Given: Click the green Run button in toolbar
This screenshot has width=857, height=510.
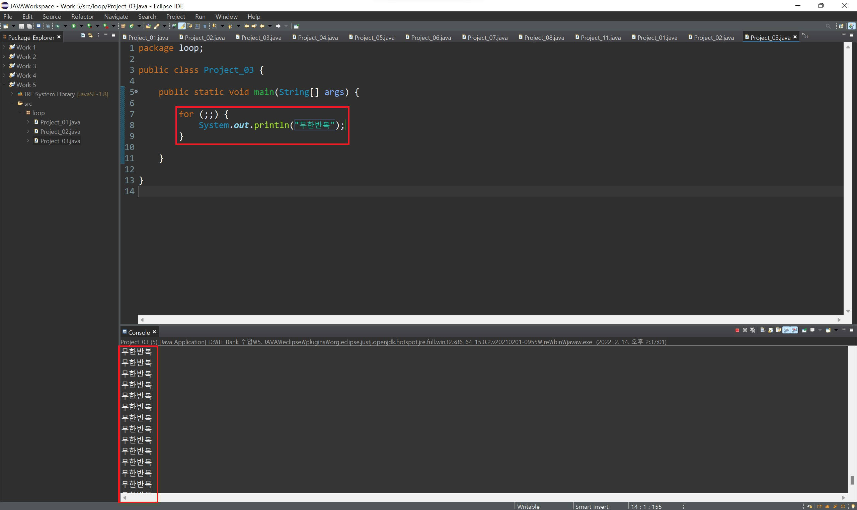Looking at the screenshot, I should [74, 26].
